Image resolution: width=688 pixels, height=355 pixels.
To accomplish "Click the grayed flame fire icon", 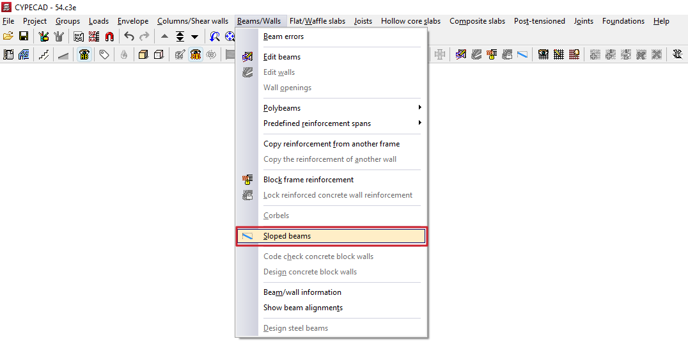I will (124, 54).
